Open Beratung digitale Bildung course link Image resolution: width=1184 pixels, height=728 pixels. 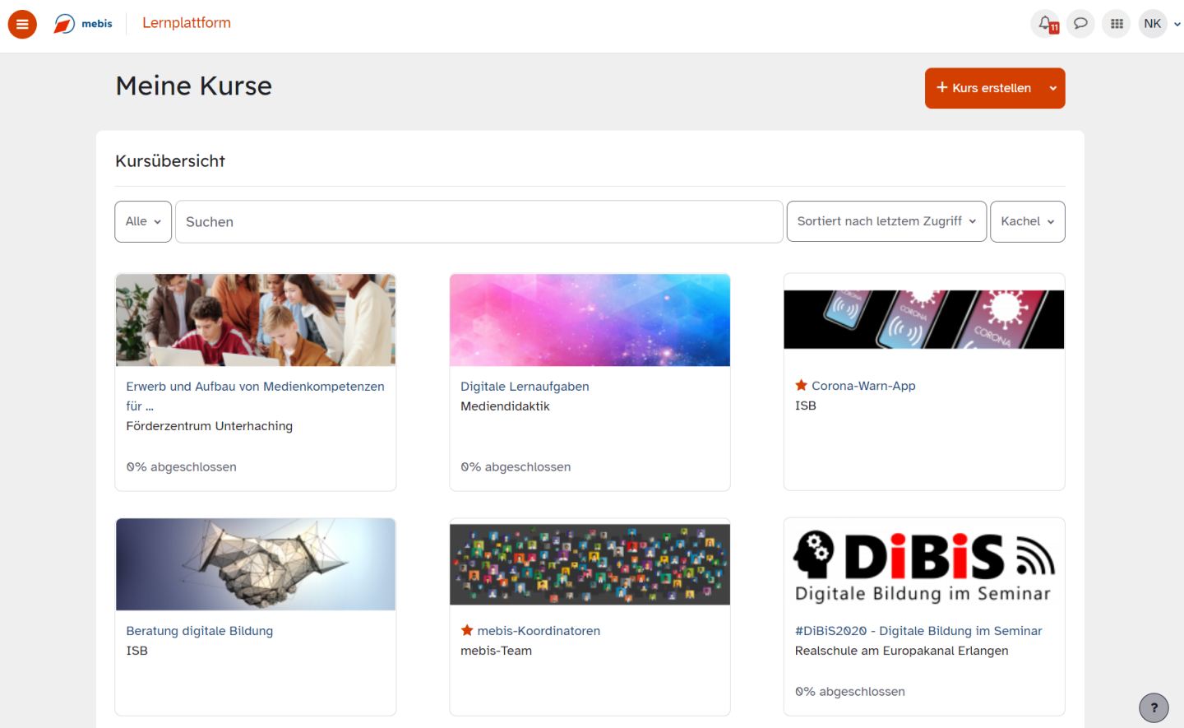[200, 631]
